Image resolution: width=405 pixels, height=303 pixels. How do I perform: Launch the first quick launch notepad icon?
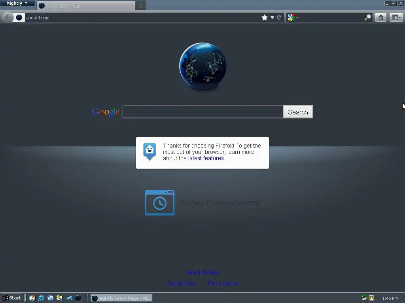tap(32, 298)
